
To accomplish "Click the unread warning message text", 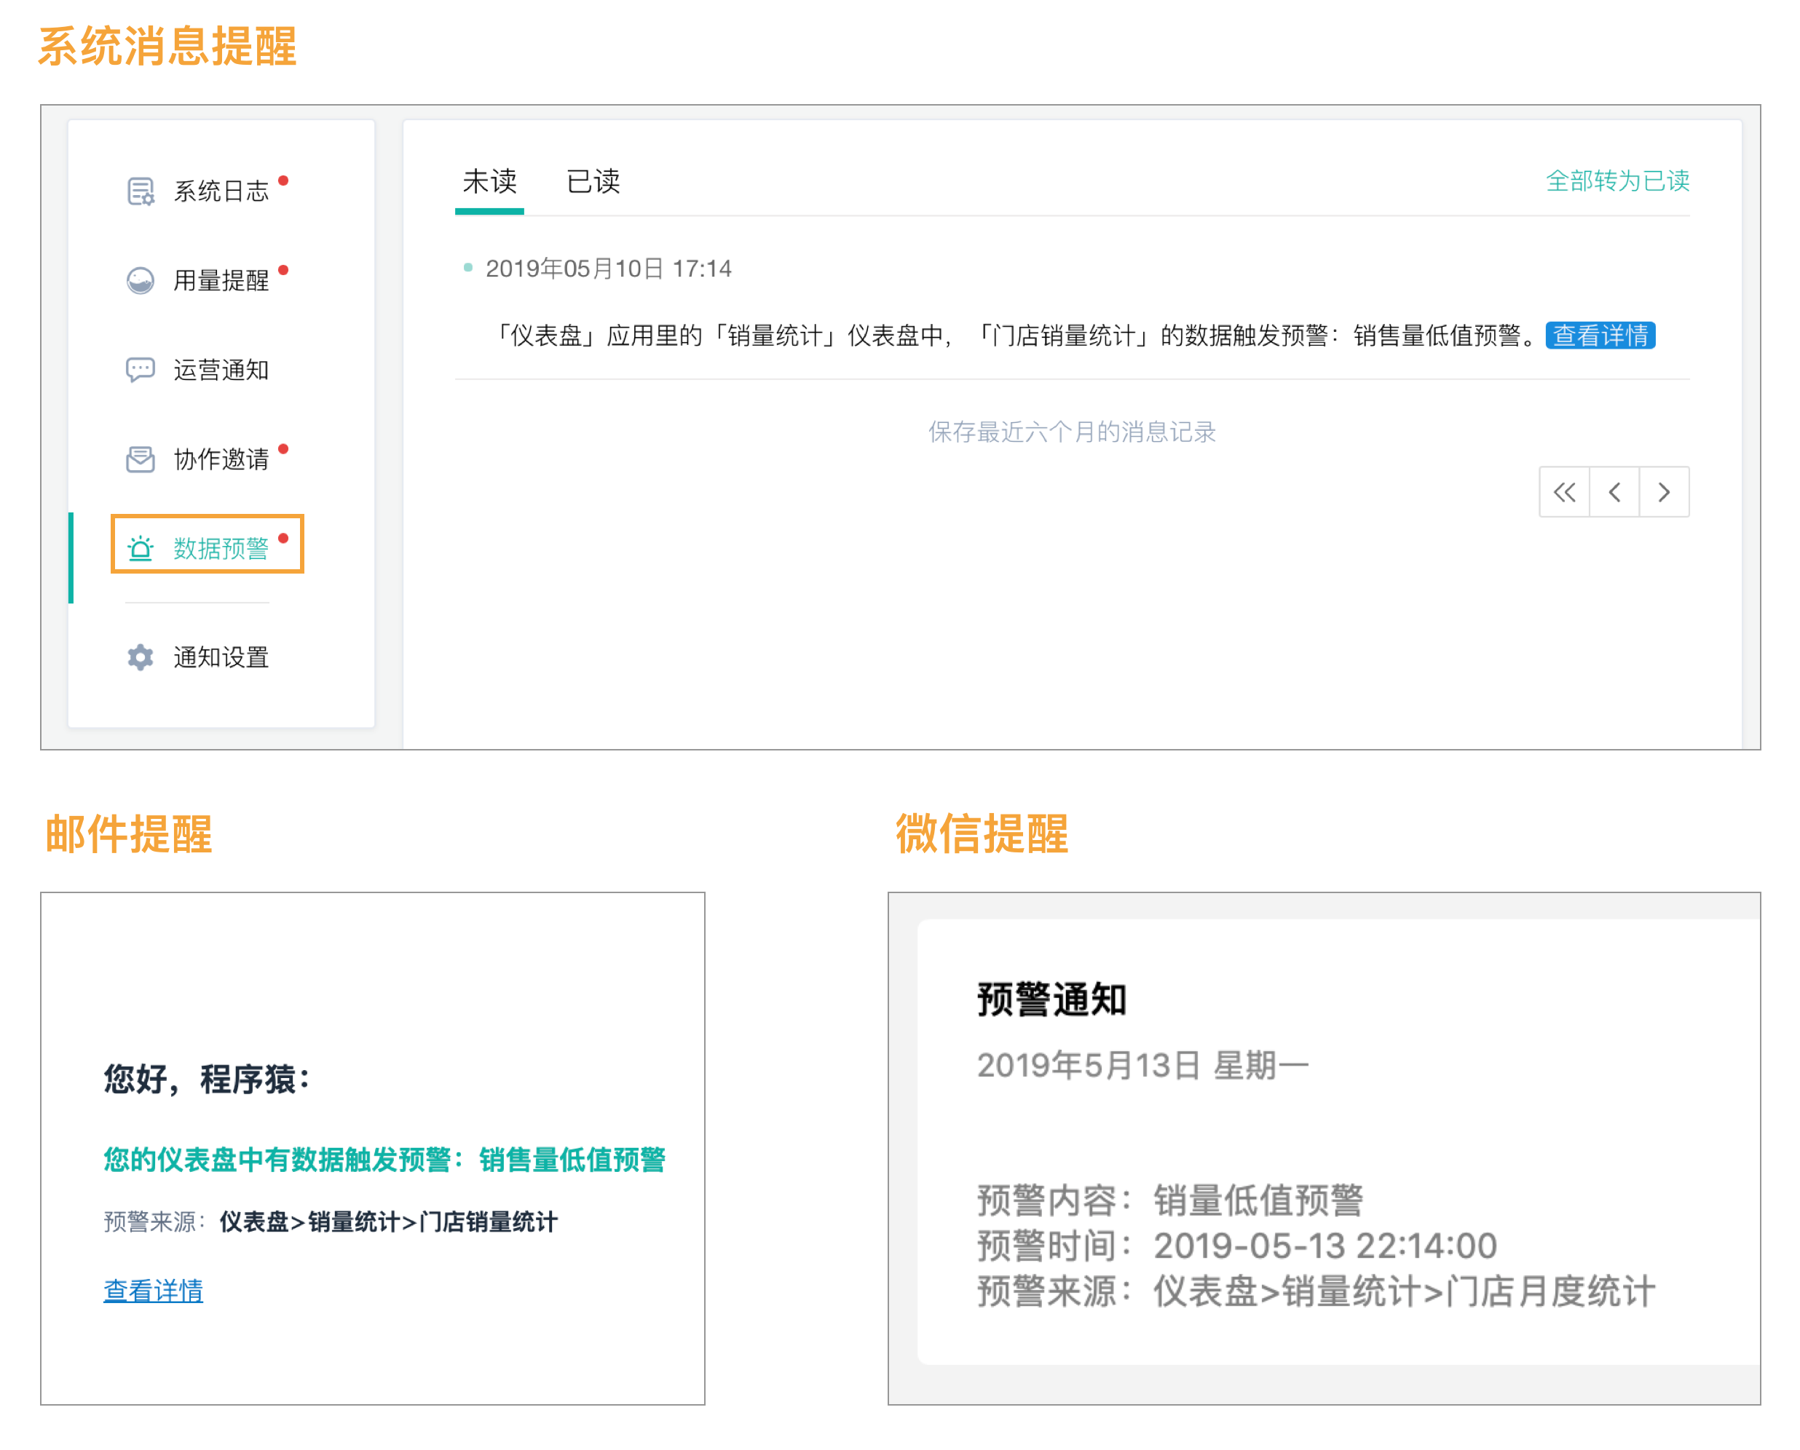I will tap(1017, 336).
